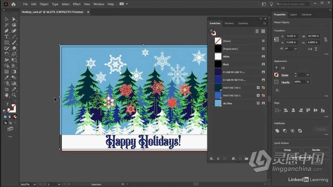
Task: Open Stroke options link in Appearance
Action: [285, 75]
